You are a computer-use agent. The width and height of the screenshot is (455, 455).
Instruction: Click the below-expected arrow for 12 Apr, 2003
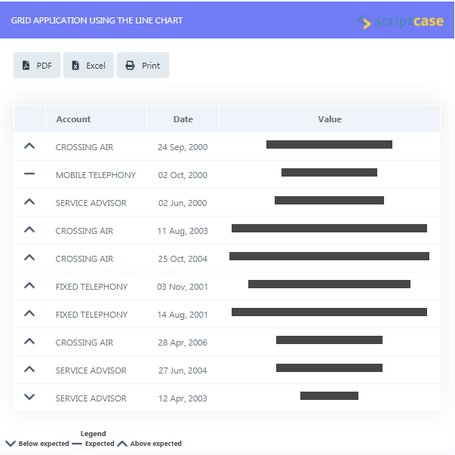[29, 397]
